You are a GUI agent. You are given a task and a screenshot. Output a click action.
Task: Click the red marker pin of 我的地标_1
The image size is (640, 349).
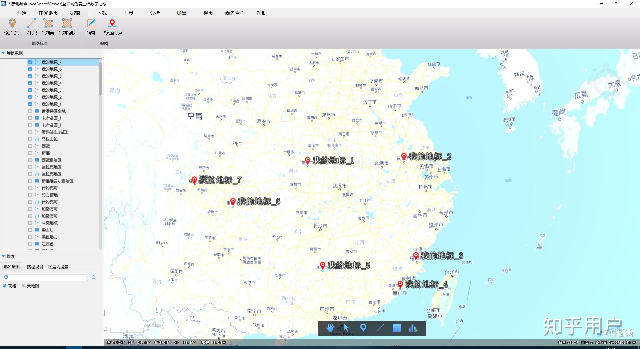coord(308,161)
